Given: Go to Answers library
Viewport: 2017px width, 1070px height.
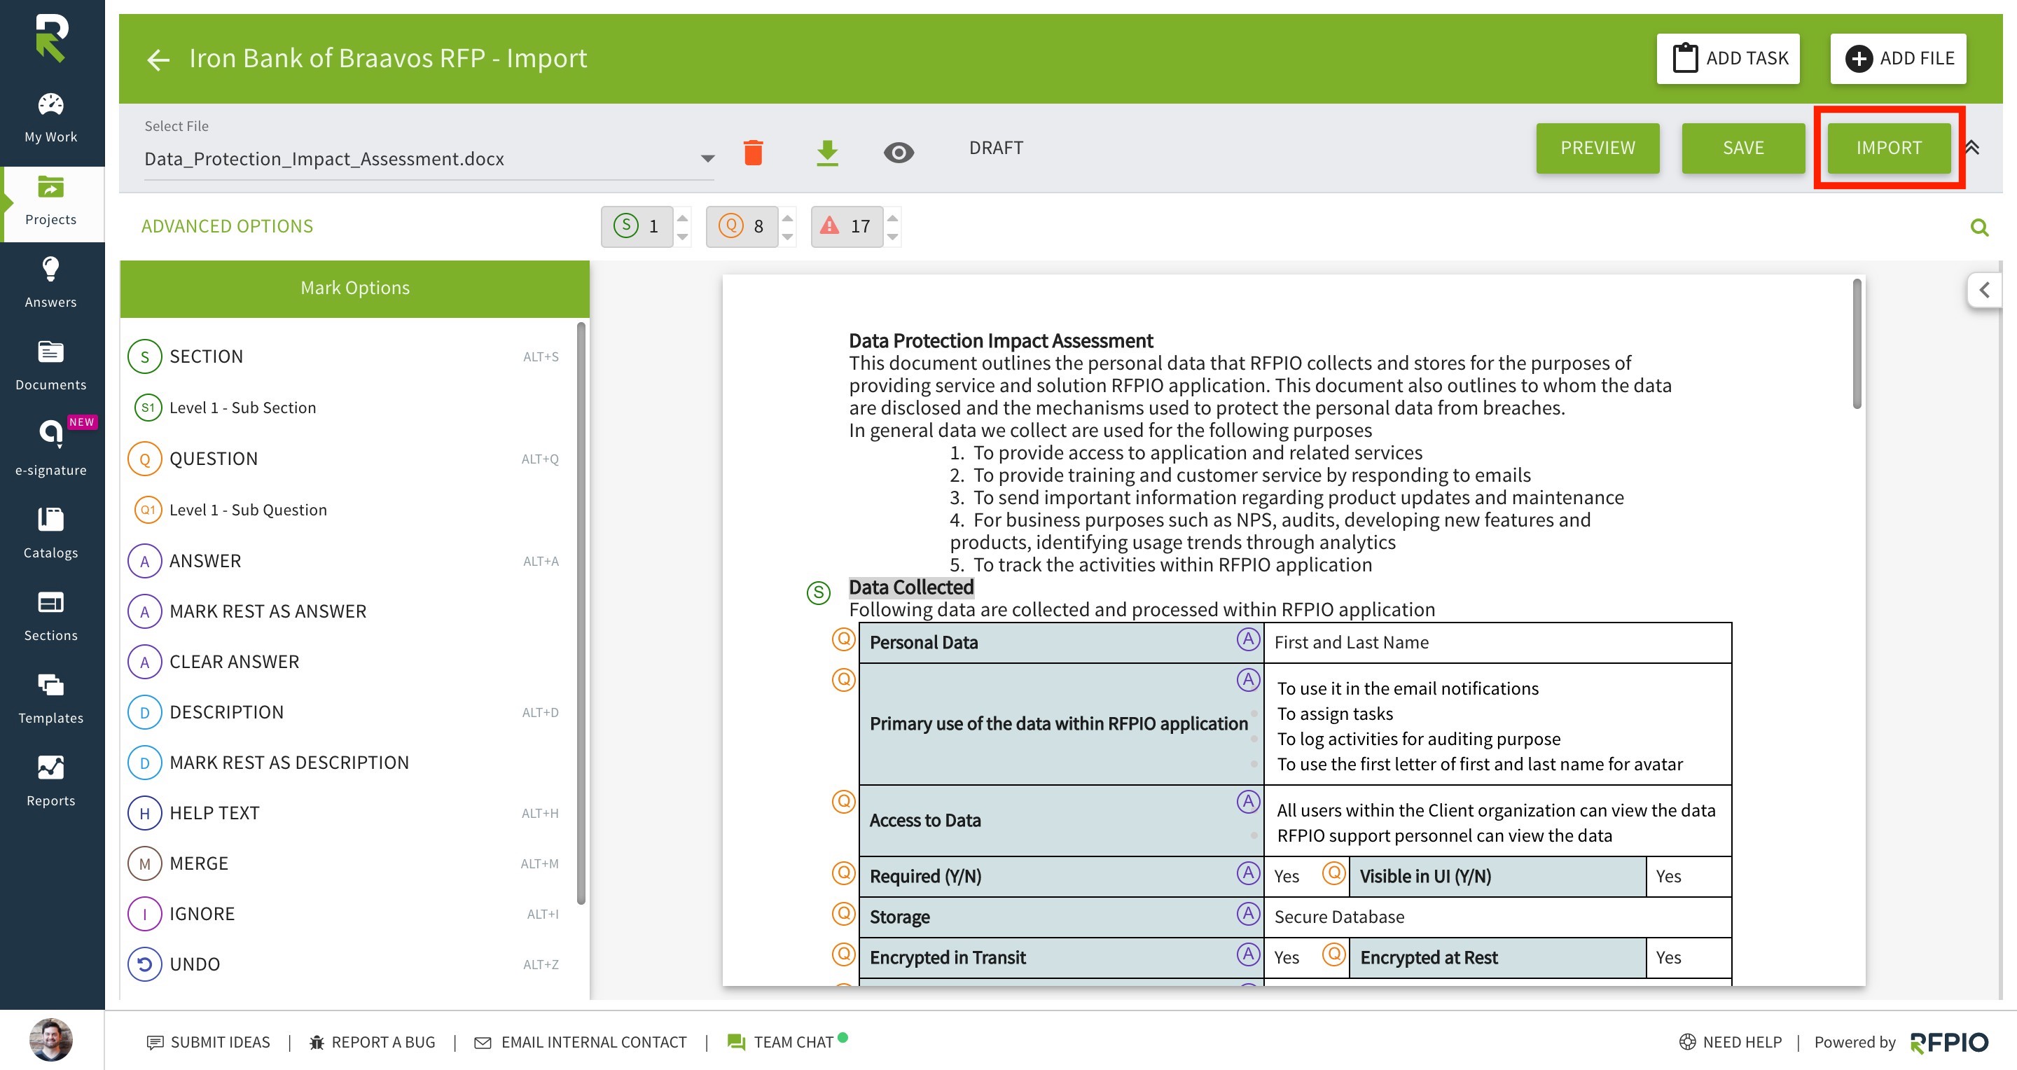Looking at the screenshot, I should tap(51, 284).
